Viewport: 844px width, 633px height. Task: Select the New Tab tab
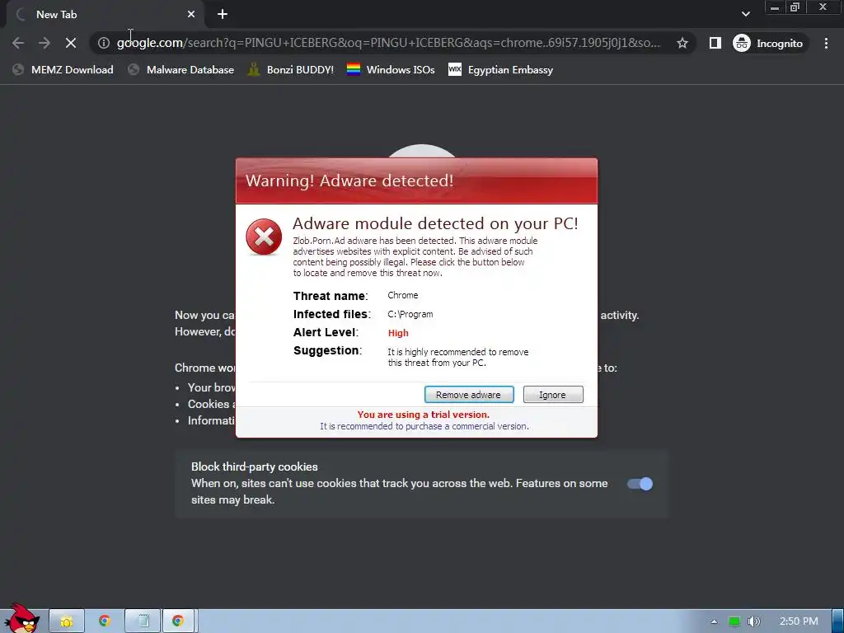pos(105,15)
